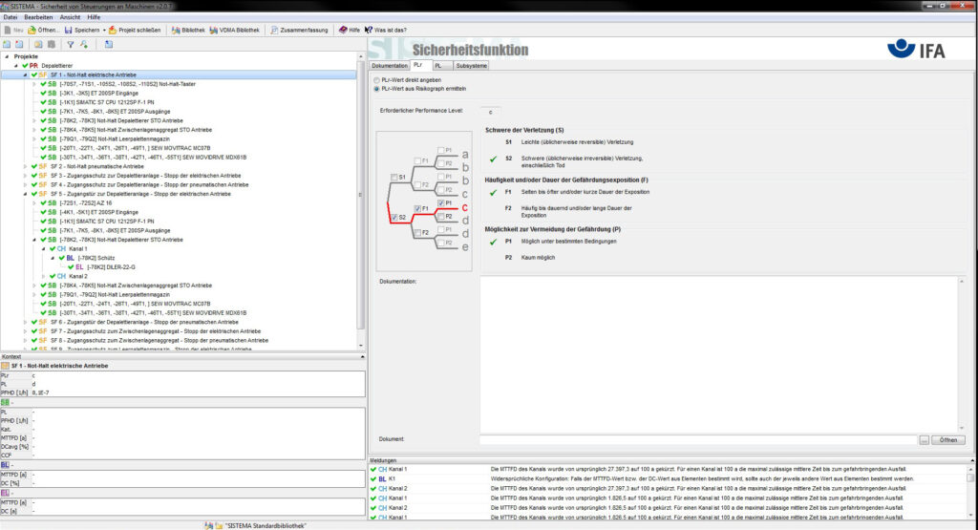Collapse the SF 5 Zugangstür tree node
This screenshot has height=530, width=978.
click(23, 194)
